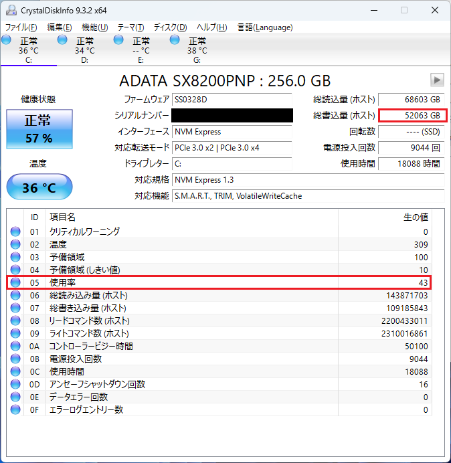Viewport: 451px width, 463px height.
Task: Click the 項目名 column header
Action: pos(62,217)
